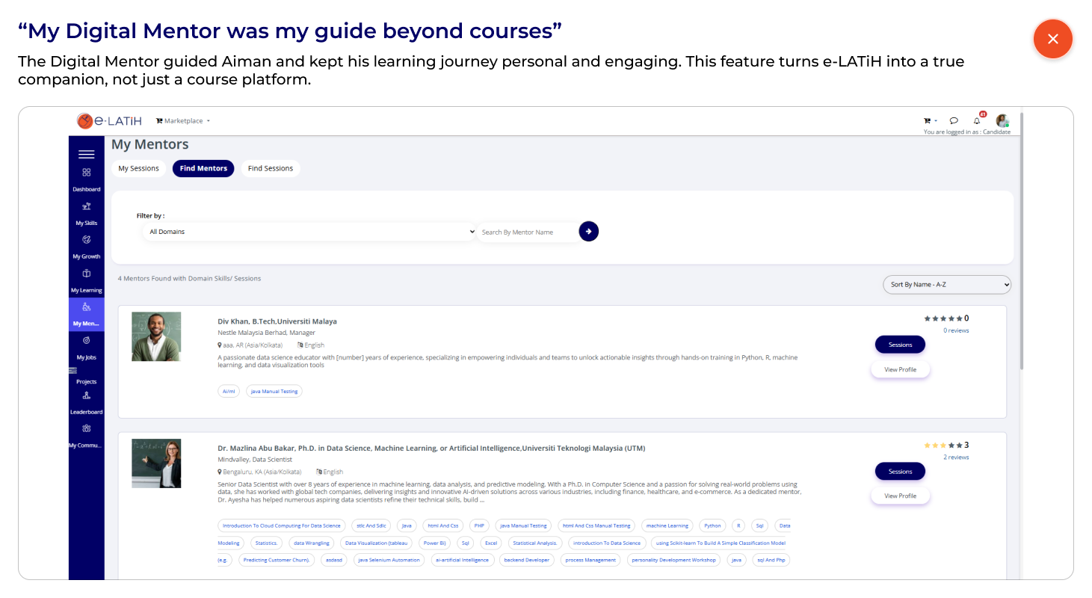The width and height of the screenshot is (1092, 598).
Task: Switch to My Sessions tab
Action: point(139,168)
